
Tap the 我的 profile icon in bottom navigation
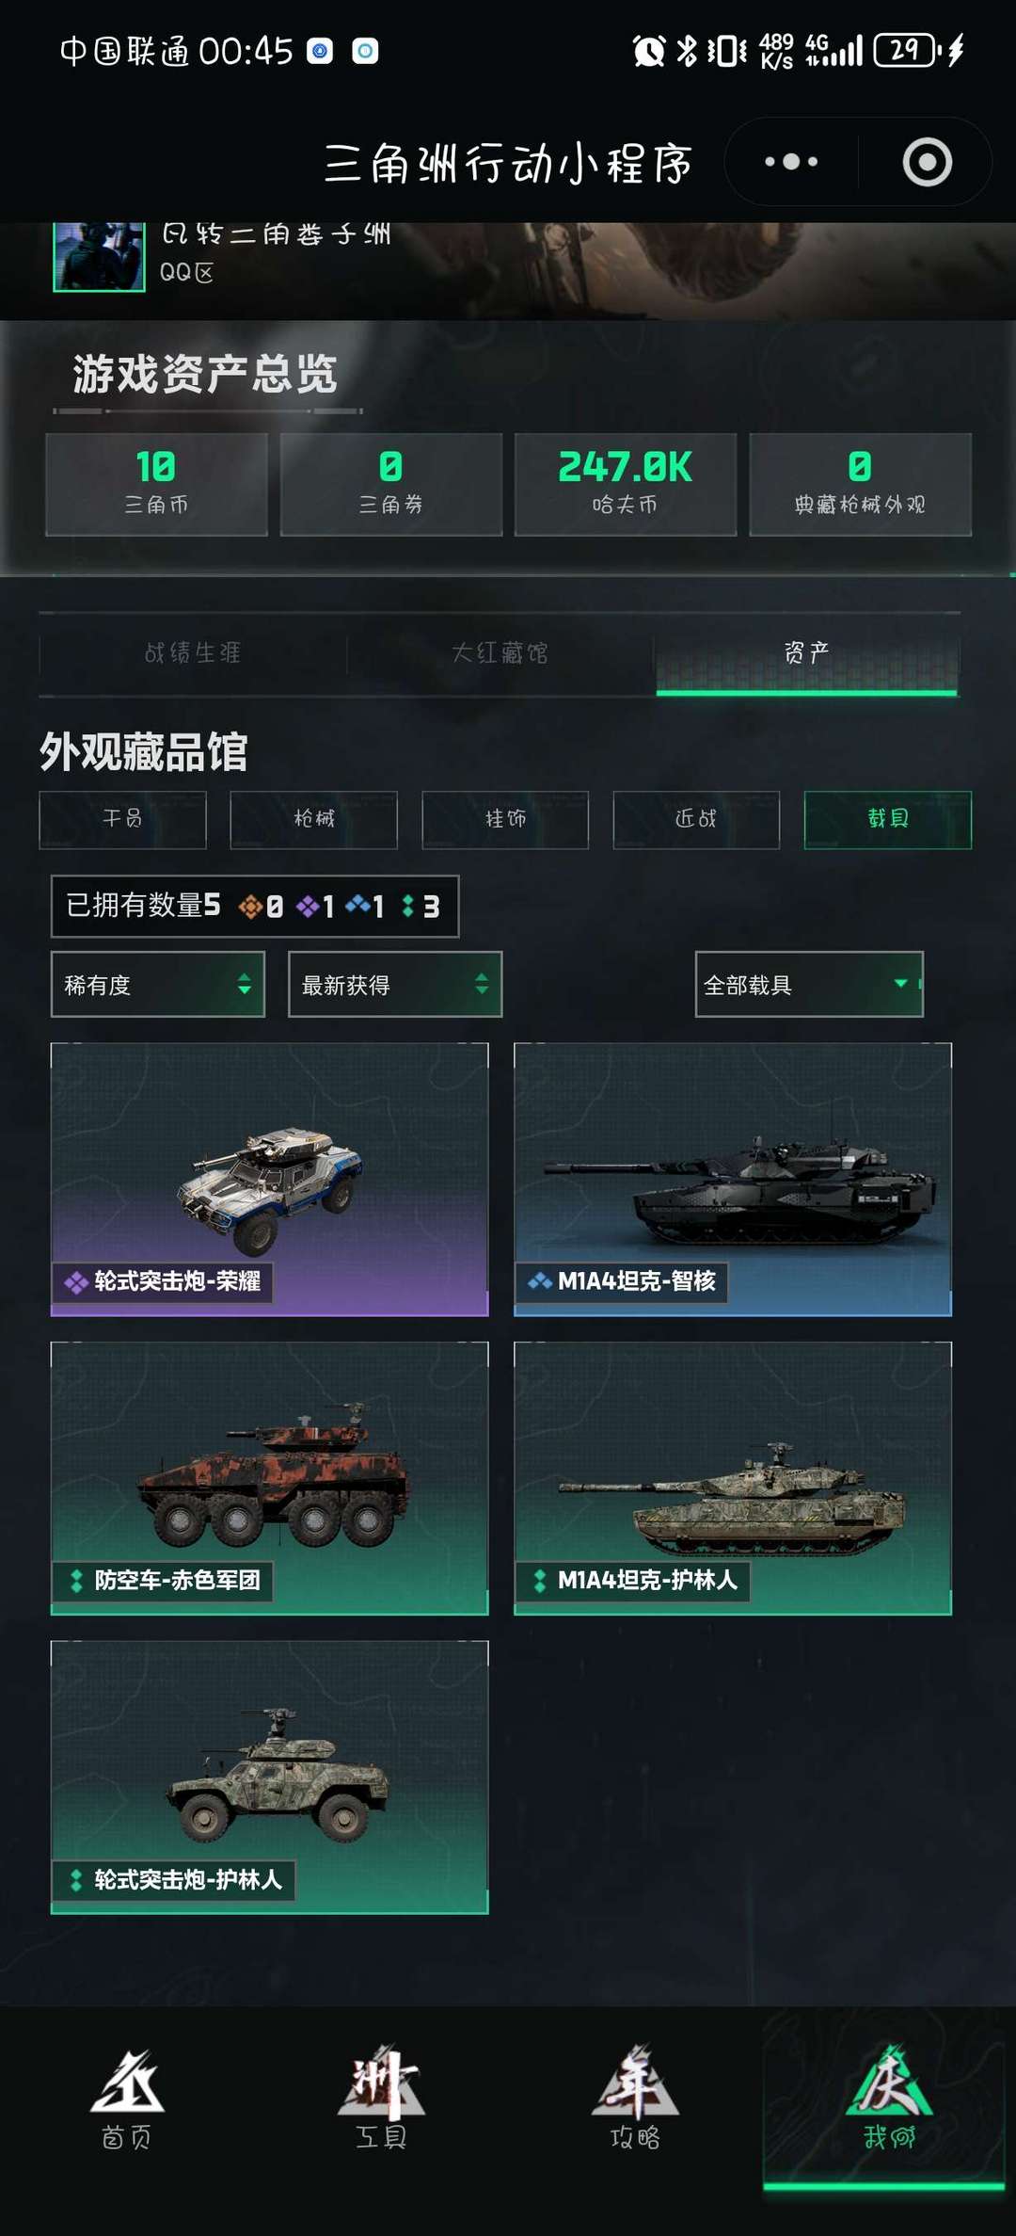point(889,2099)
